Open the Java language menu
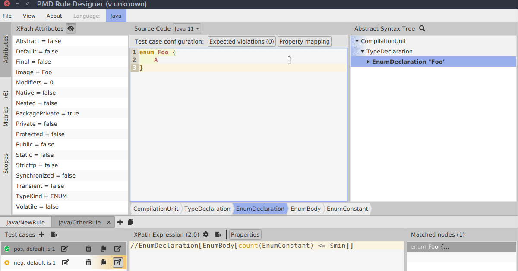 [116, 16]
